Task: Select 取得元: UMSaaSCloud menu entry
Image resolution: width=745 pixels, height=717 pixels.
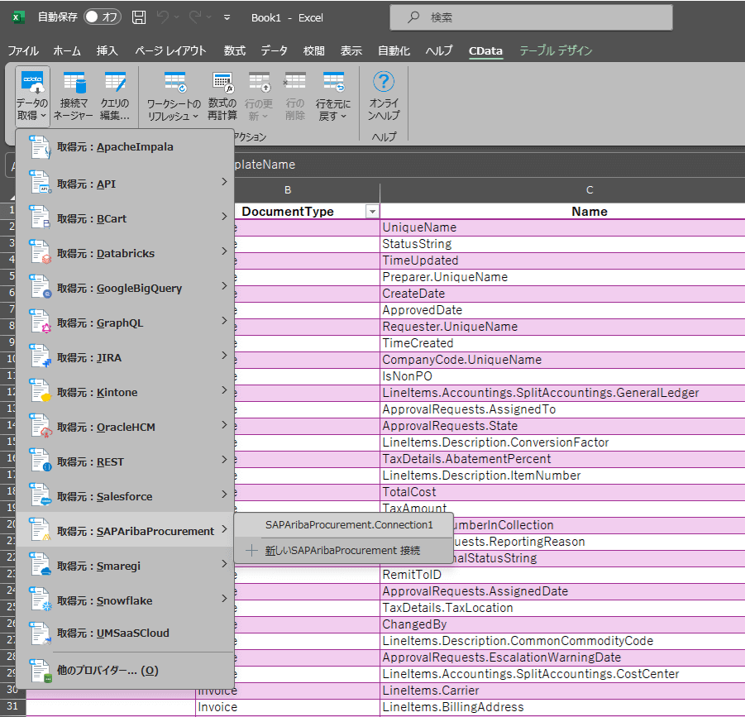Action: (126, 633)
